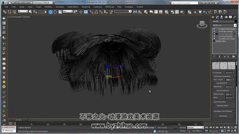Activate the Select and Move tool
This screenshot has height=134, width=239.
coord(50,12)
